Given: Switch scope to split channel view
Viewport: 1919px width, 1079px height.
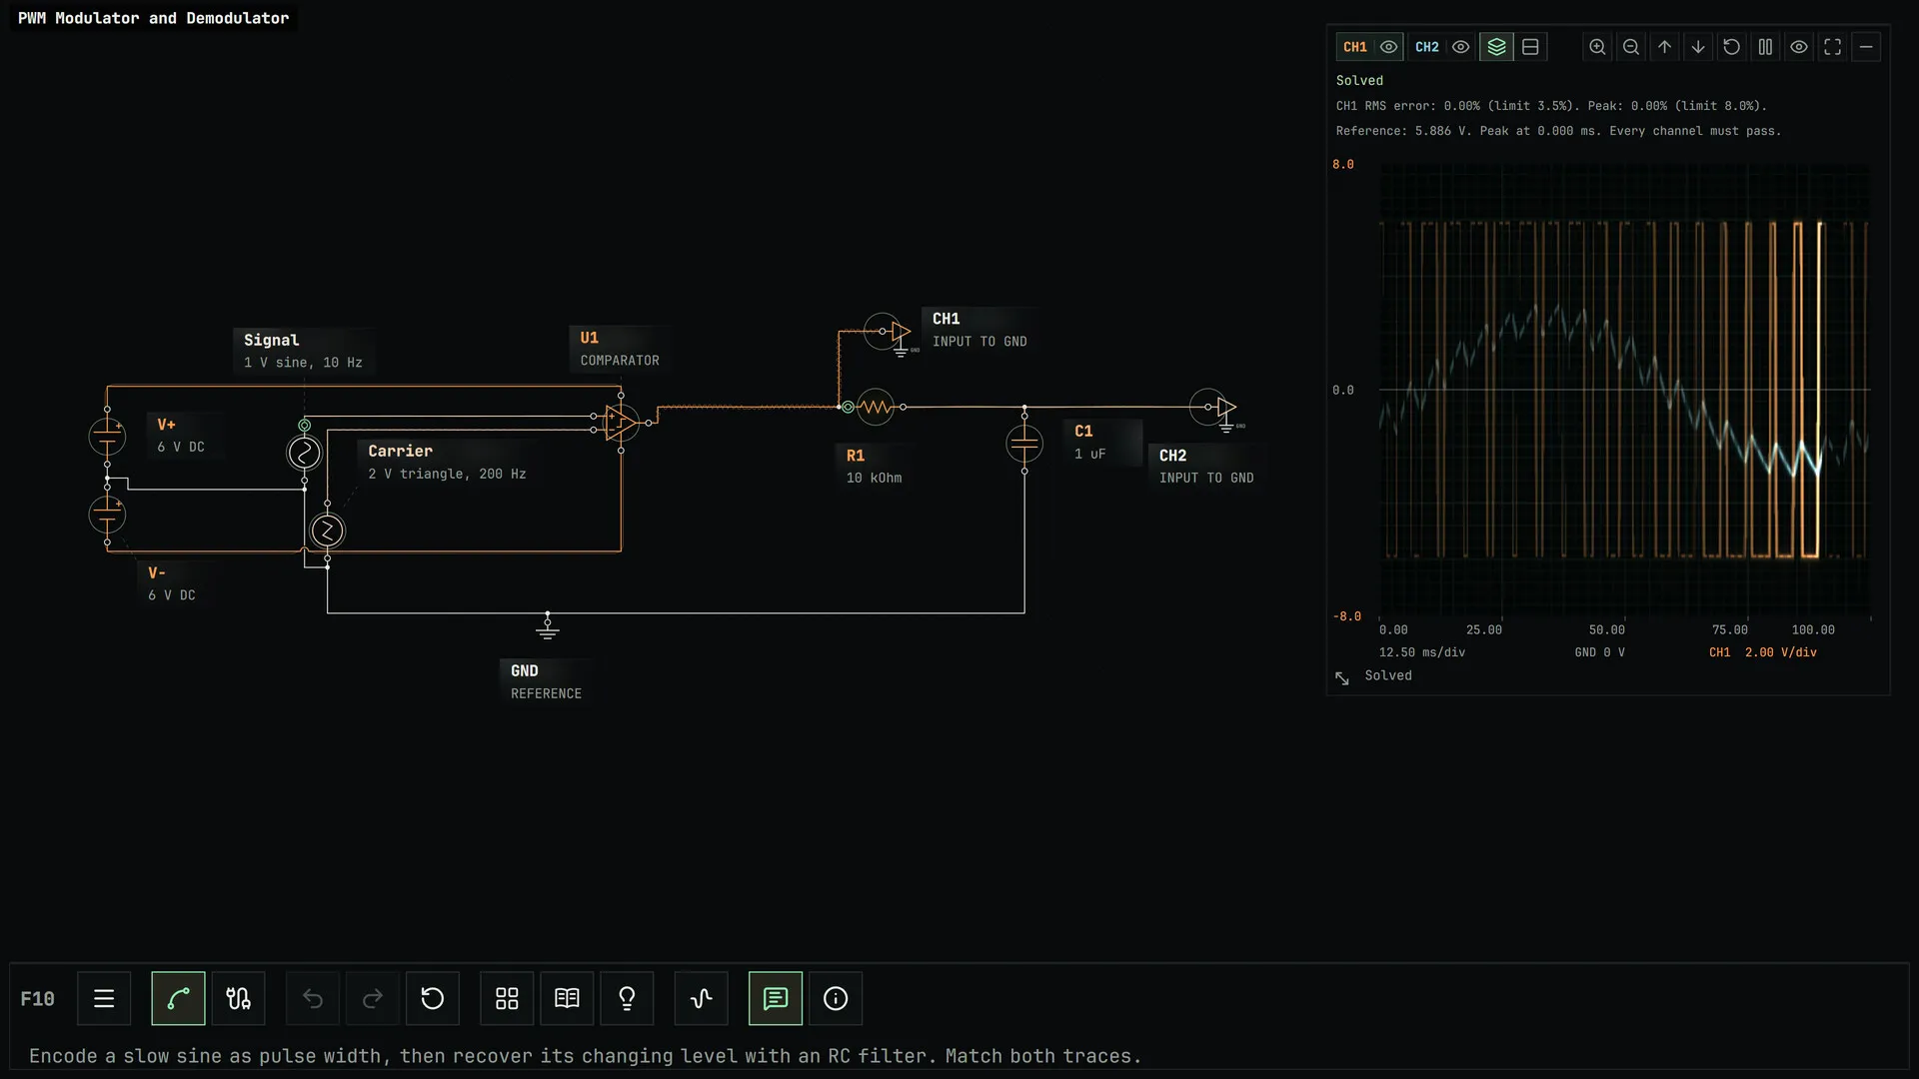Looking at the screenshot, I should coord(1530,47).
